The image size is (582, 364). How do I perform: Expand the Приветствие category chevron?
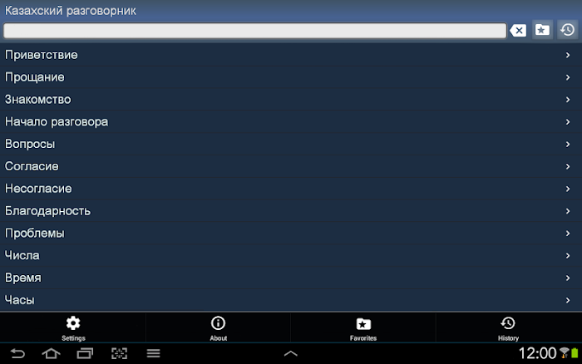click(x=568, y=55)
